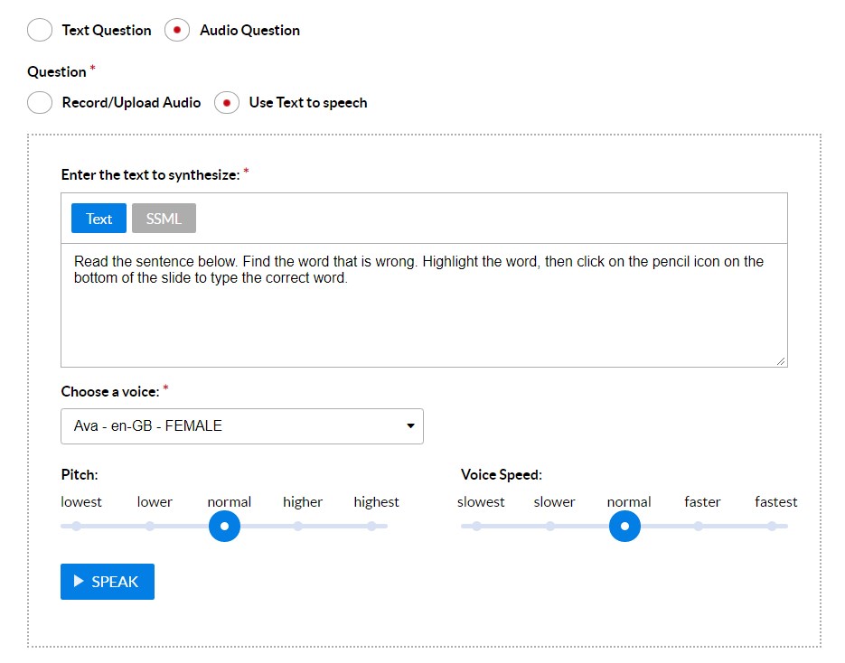
Task: Choose the Use Text to speech option
Action: click(227, 102)
